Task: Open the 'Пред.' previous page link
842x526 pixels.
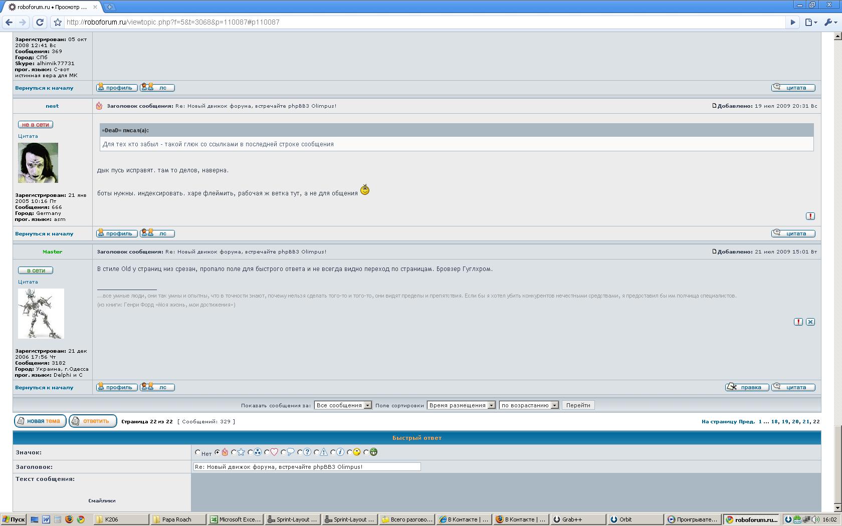Action: [747, 422]
